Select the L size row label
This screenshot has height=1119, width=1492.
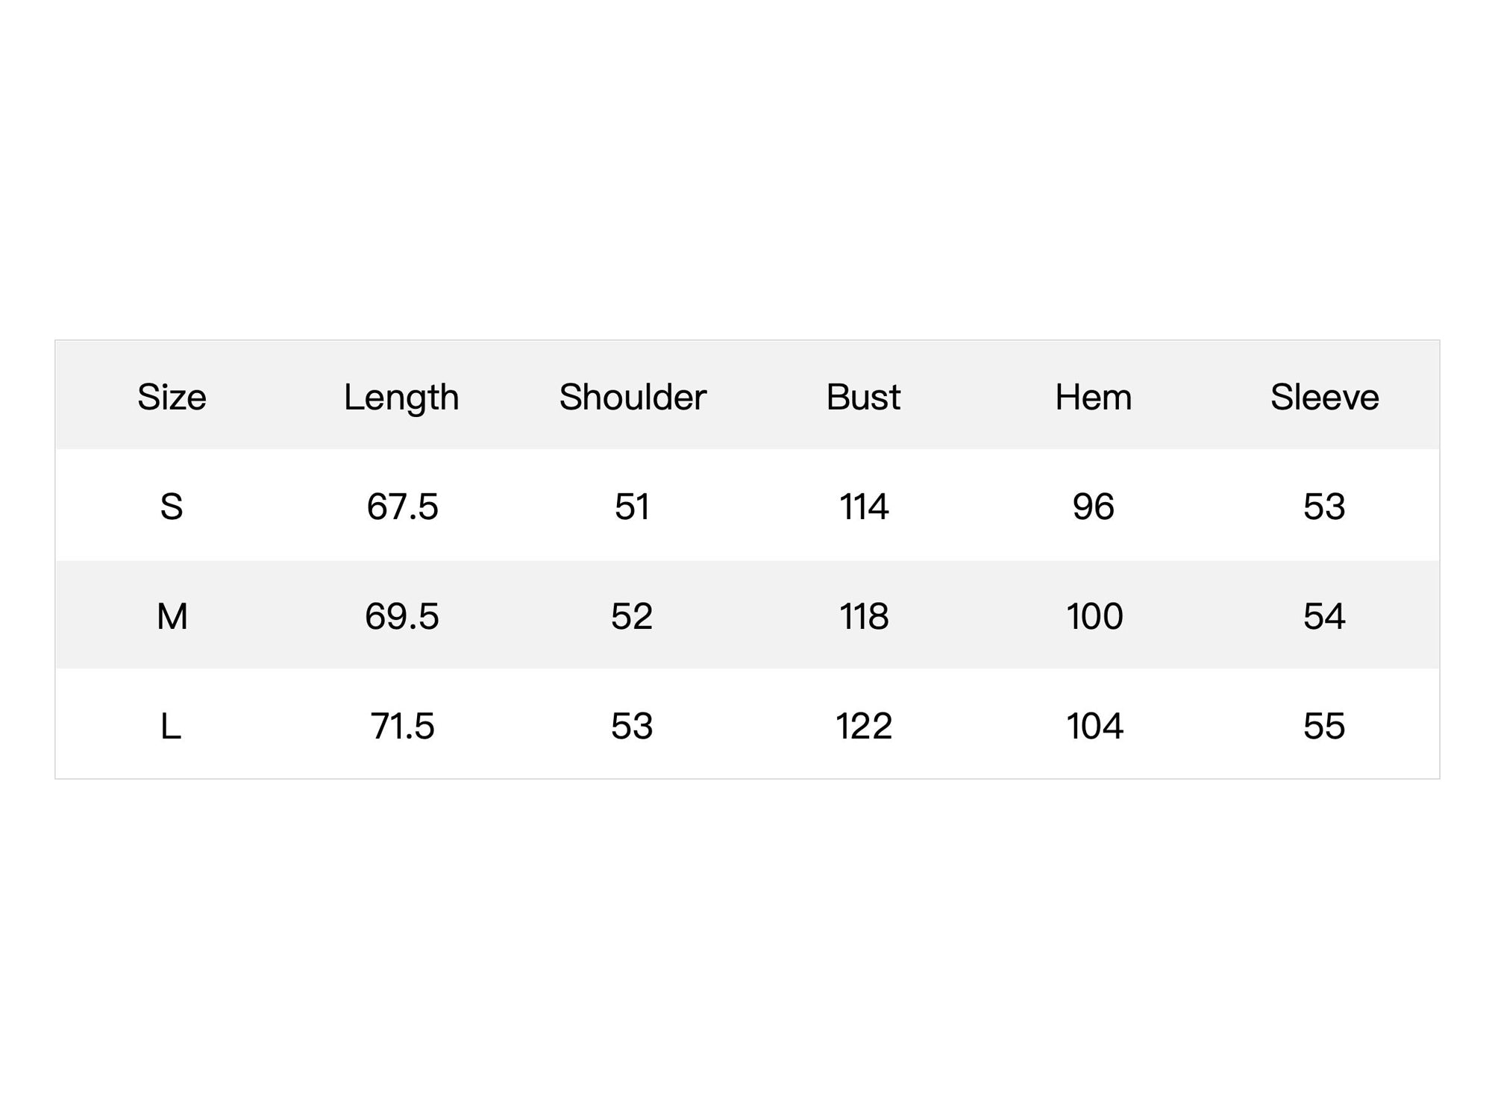[171, 727]
